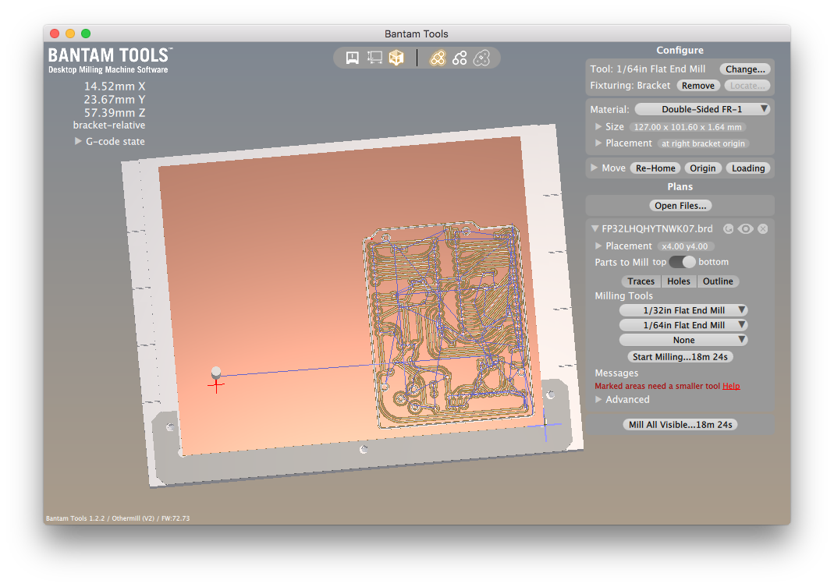Click the 14.52mm X coordinate readout
This screenshot has width=834, height=587.
115,86
